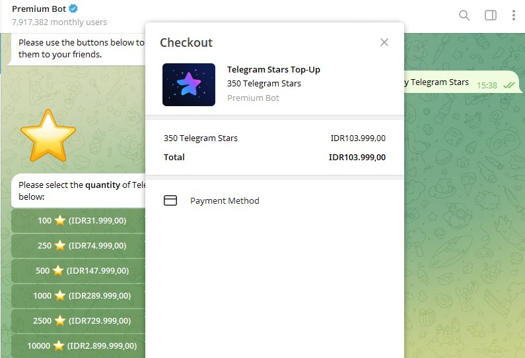Click the Total amount IDR103.999,00

[357, 157]
